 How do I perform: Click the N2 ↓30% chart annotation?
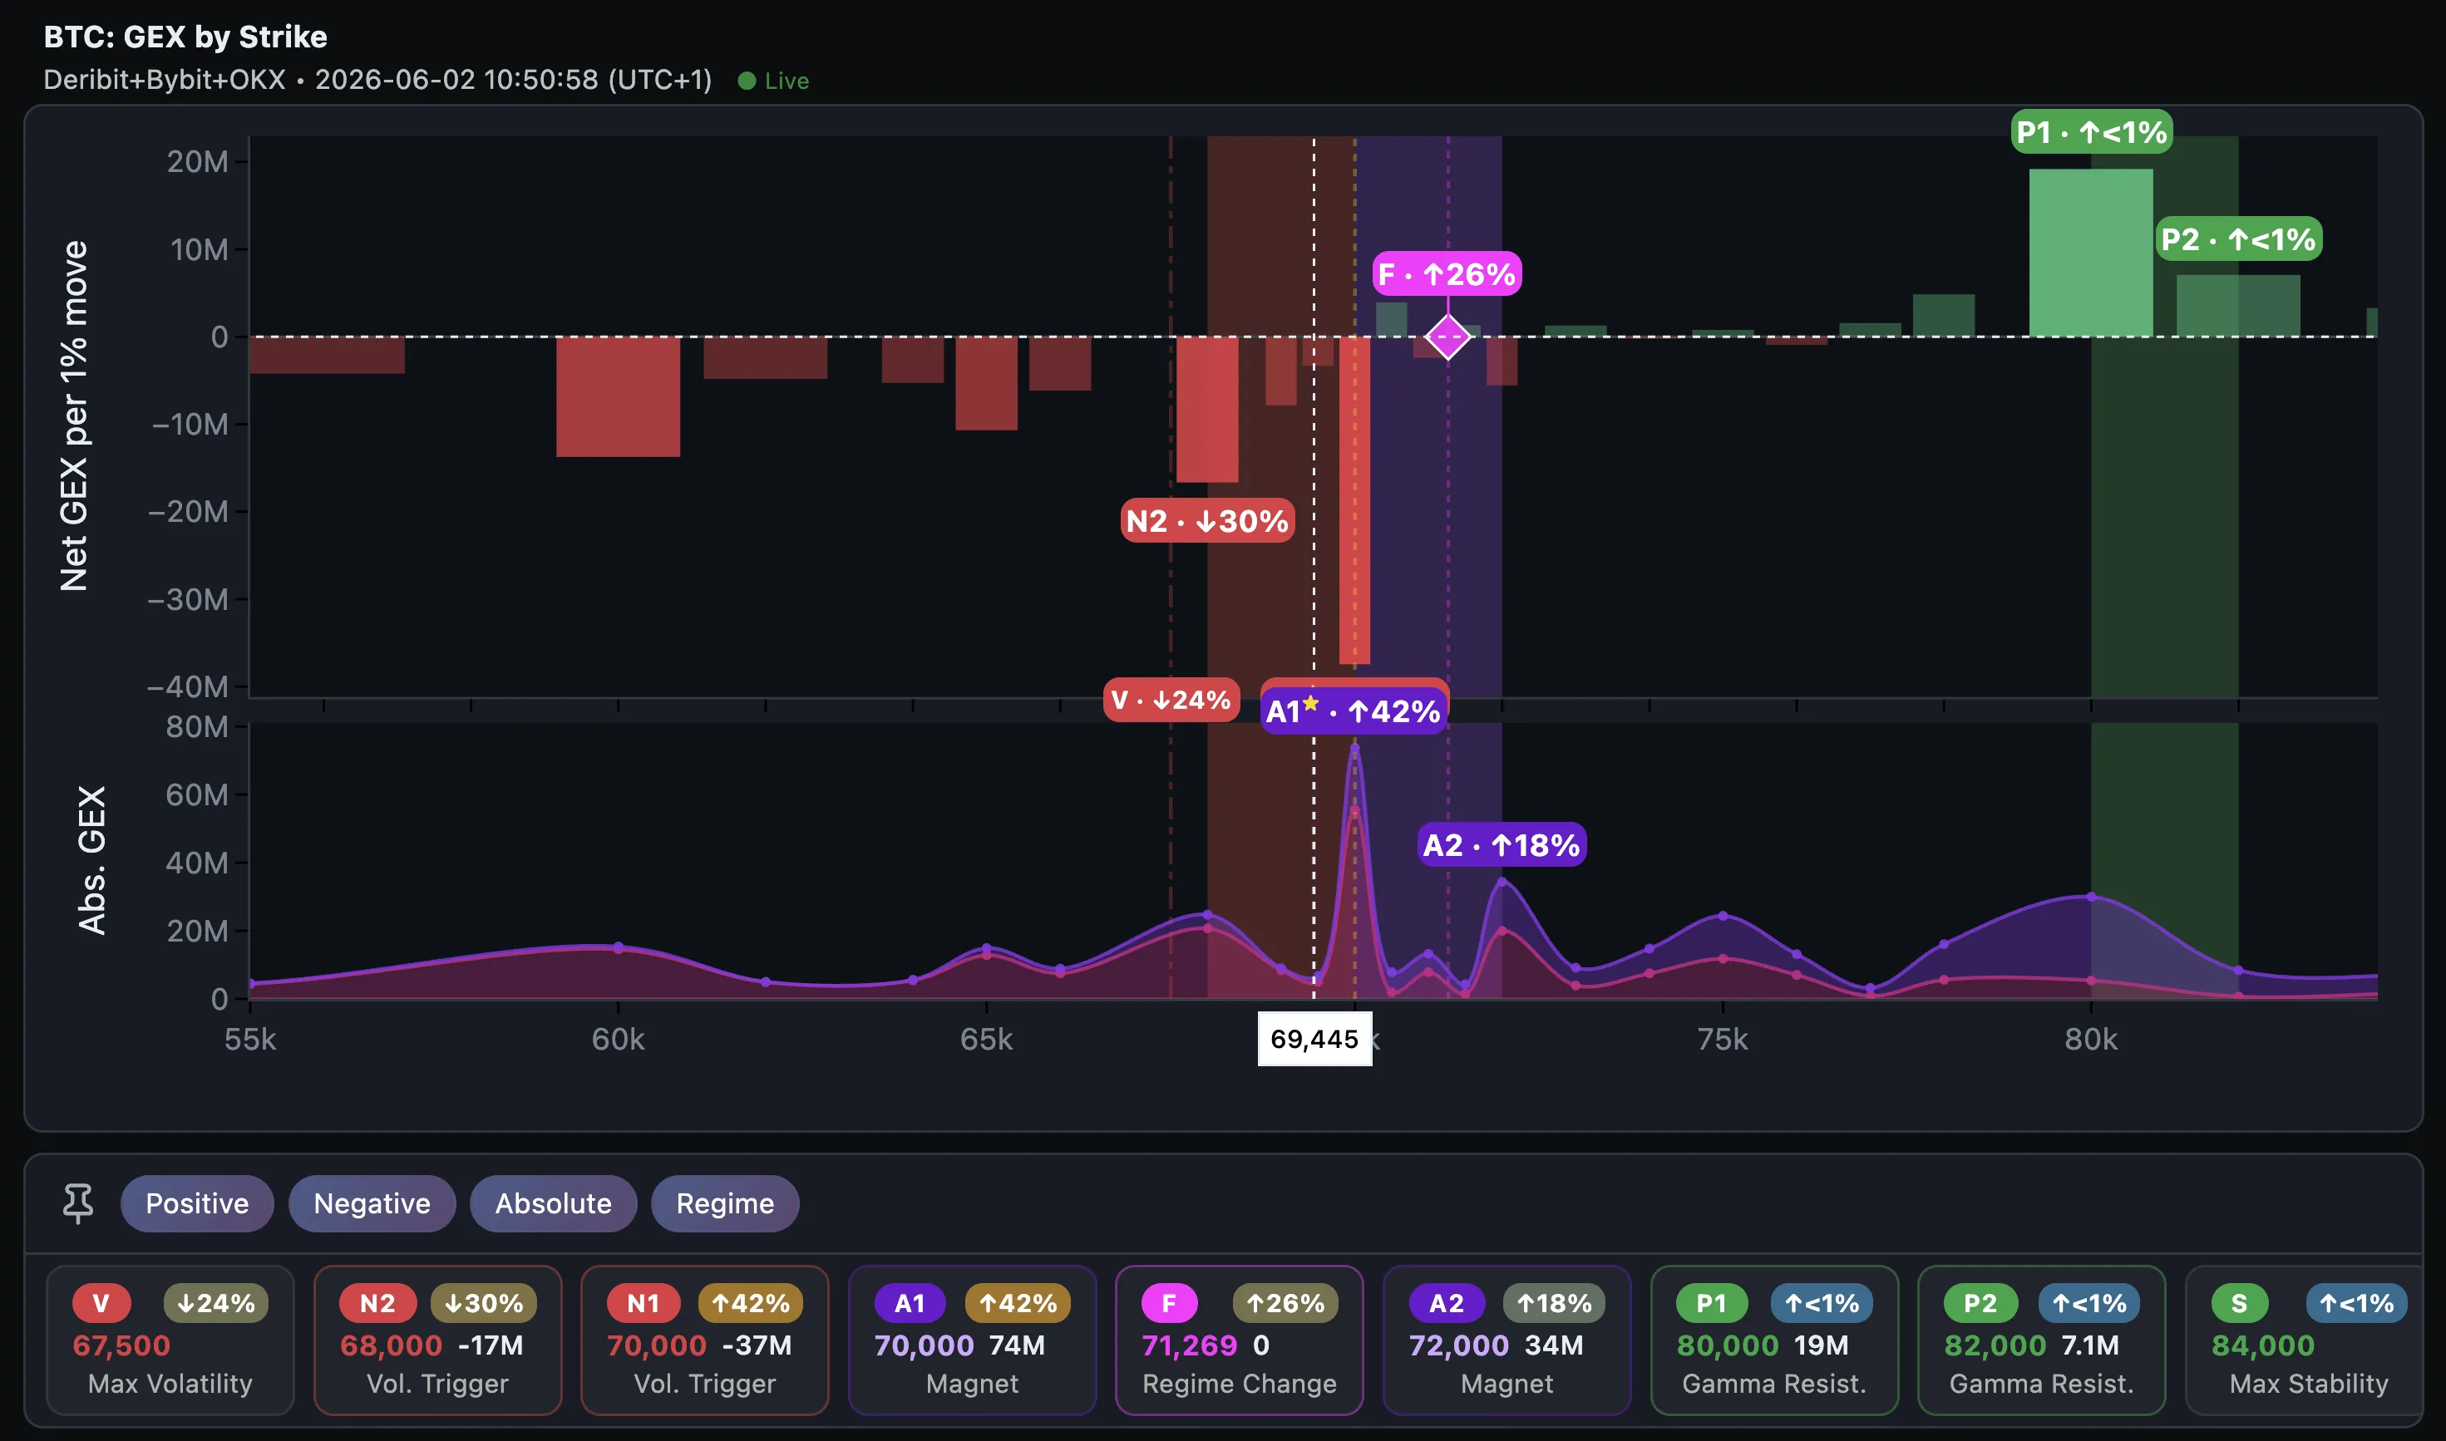[x=1207, y=520]
